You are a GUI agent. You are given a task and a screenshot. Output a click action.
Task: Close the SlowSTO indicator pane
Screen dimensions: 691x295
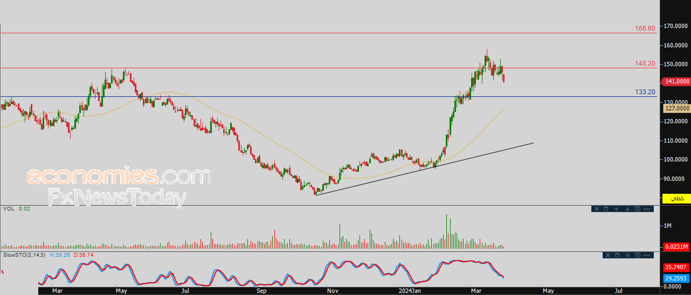click(608, 255)
